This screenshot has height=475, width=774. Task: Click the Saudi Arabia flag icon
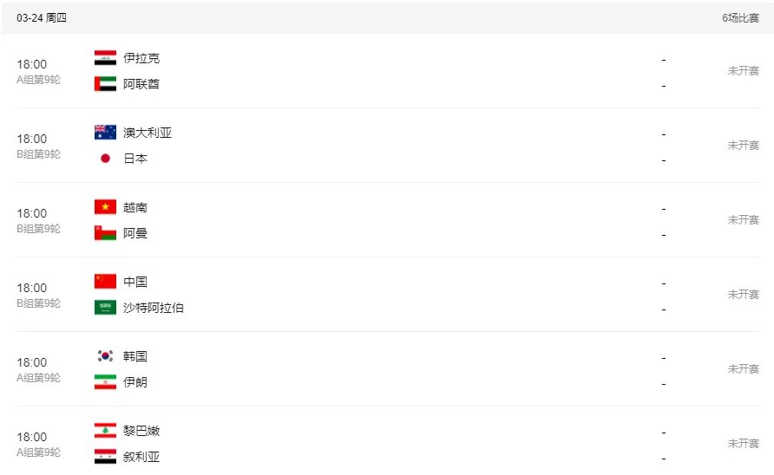pyautogui.click(x=105, y=308)
